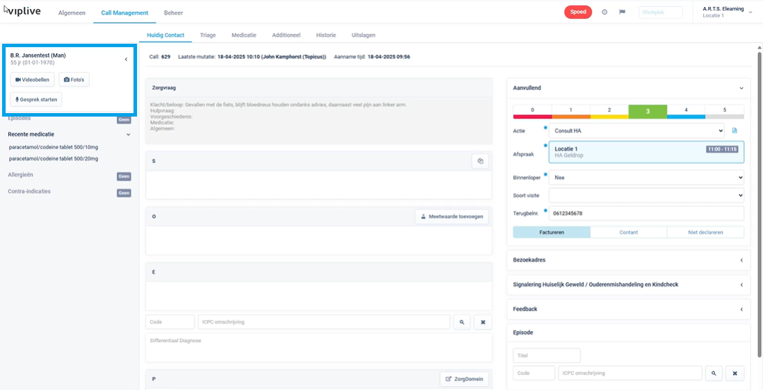The width and height of the screenshot is (763, 390).
Task: Switch to the Triage tab
Action: [208, 35]
